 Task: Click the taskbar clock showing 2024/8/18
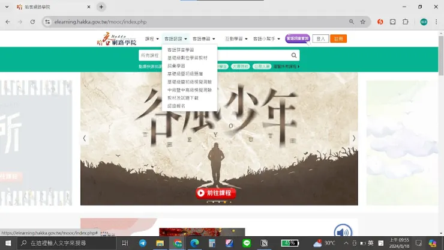click(x=399, y=243)
